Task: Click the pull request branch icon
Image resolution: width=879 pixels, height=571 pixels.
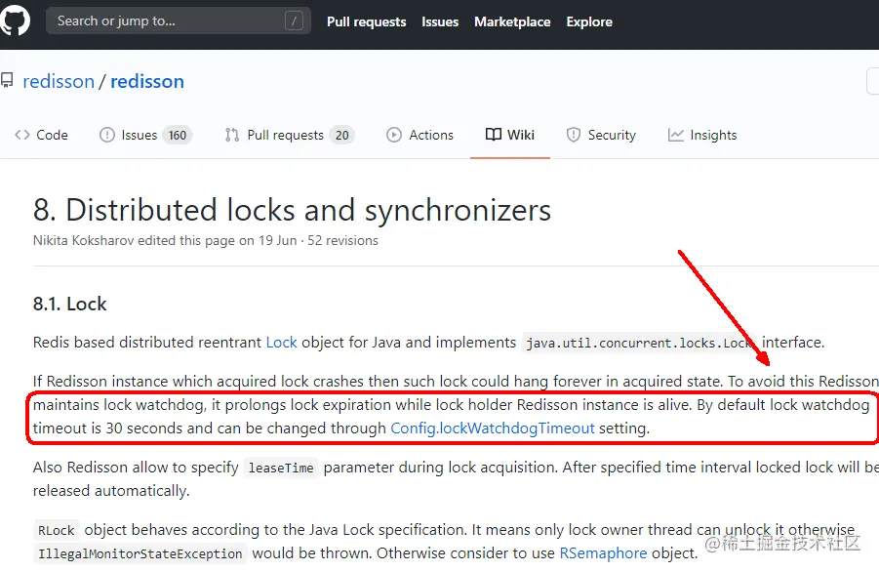Action: 232,135
